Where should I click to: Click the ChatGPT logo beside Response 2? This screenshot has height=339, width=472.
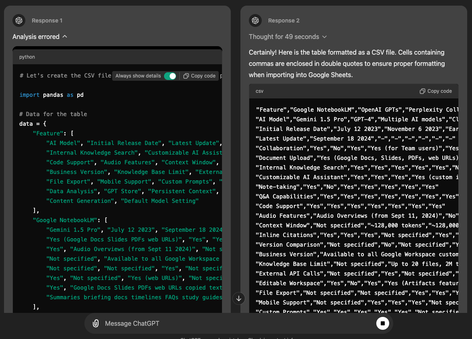(x=255, y=20)
